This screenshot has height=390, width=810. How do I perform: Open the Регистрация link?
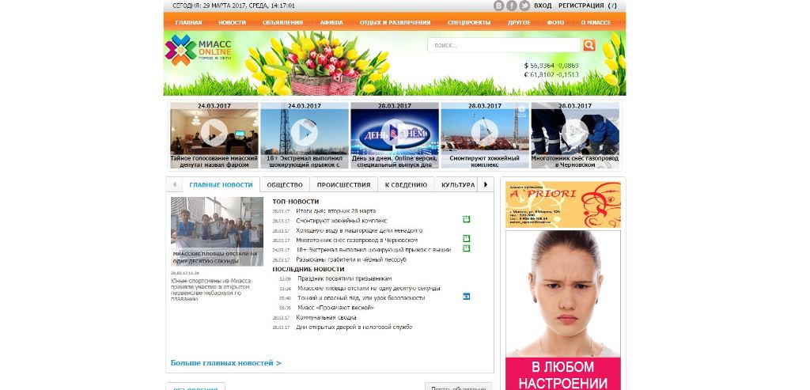pyautogui.click(x=581, y=6)
